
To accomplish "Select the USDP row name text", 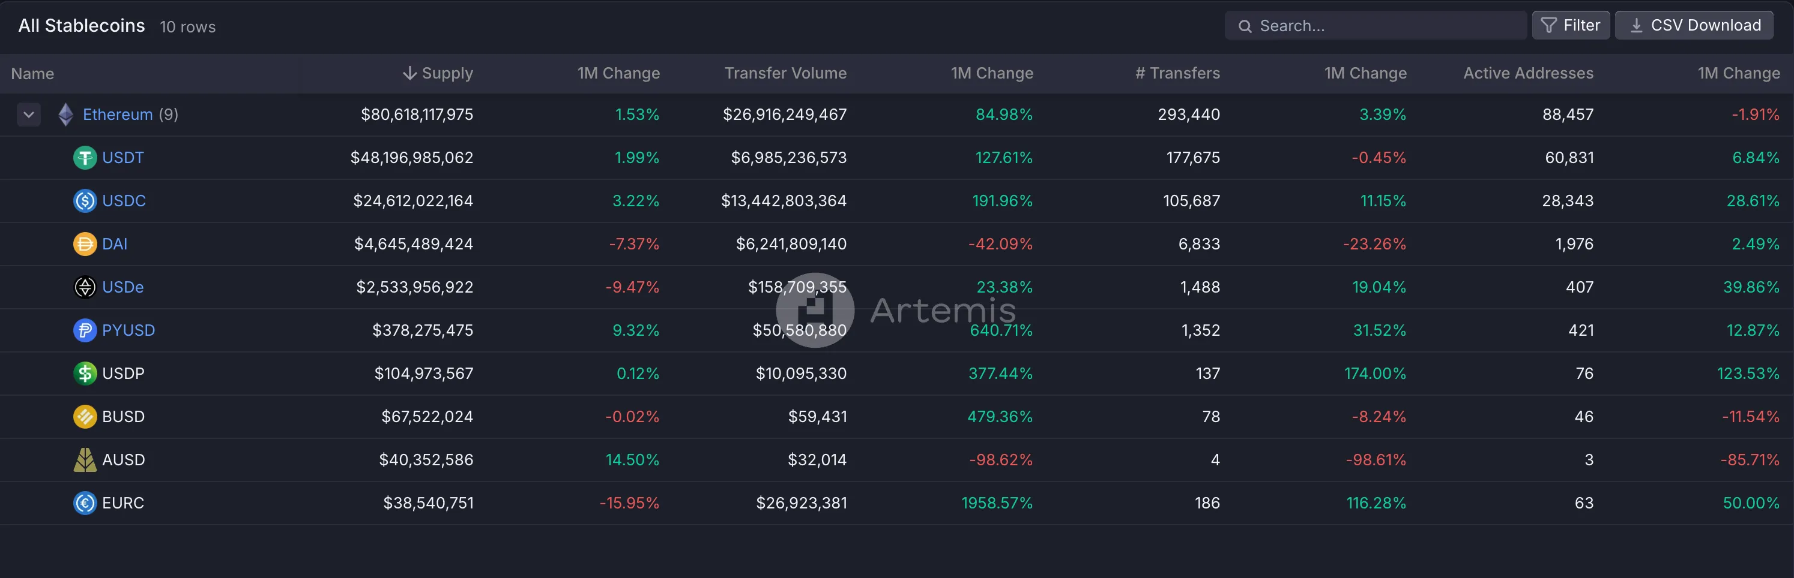I will [123, 374].
